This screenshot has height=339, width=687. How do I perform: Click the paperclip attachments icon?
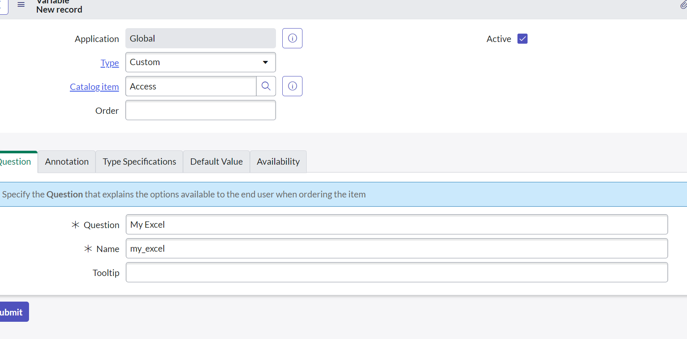[x=684, y=5]
